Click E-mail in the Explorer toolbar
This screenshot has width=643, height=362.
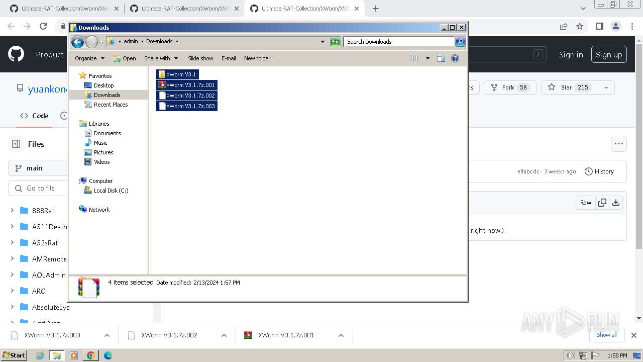[229, 58]
